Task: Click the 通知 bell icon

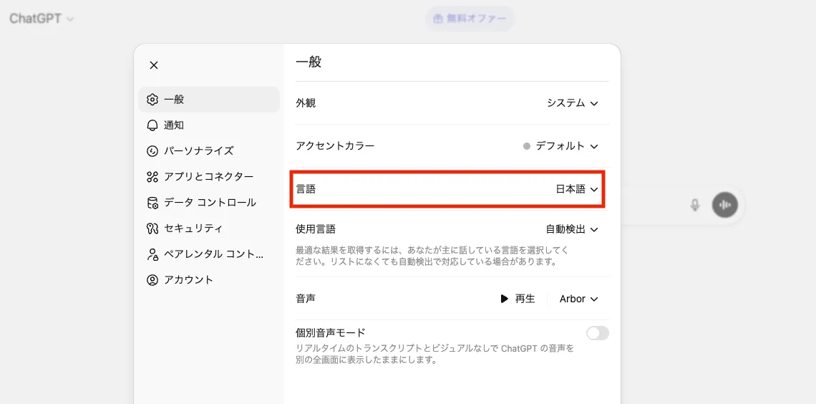Action: [x=152, y=125]
